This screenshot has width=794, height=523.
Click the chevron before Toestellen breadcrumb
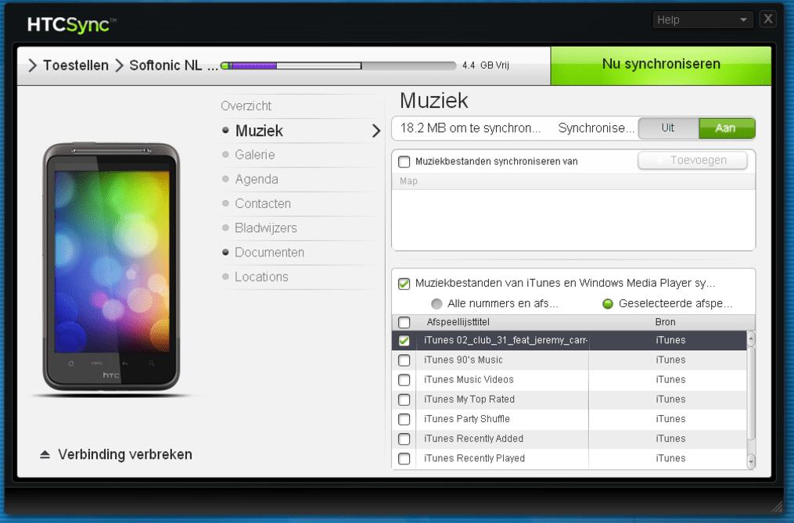coord(32,66)
